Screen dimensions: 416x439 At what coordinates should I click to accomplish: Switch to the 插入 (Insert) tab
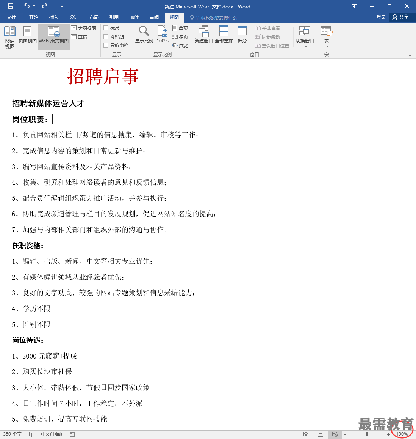(x=54, y=17)
